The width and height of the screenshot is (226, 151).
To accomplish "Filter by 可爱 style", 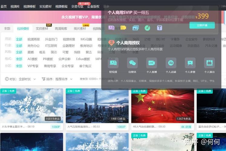I will pyautogui.click(x=65, y=52).
